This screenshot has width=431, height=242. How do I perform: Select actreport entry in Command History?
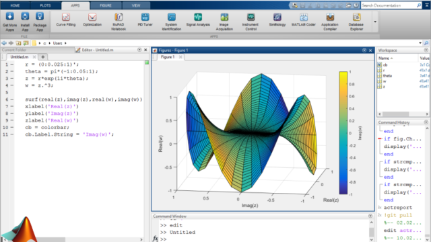coord(398,208)
